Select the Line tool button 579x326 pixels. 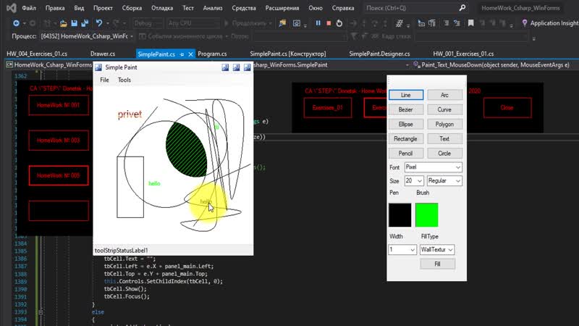406,95
